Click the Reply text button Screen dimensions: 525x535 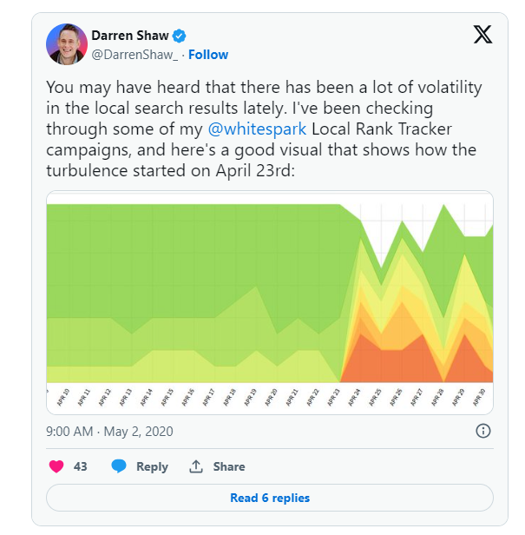point(152,466)
